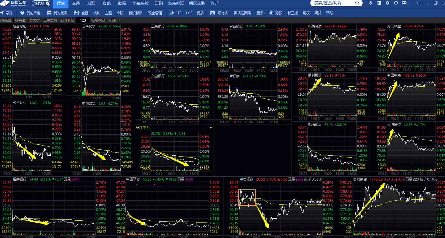Select the 片仔癀 stock title

(x=235, y=76)
